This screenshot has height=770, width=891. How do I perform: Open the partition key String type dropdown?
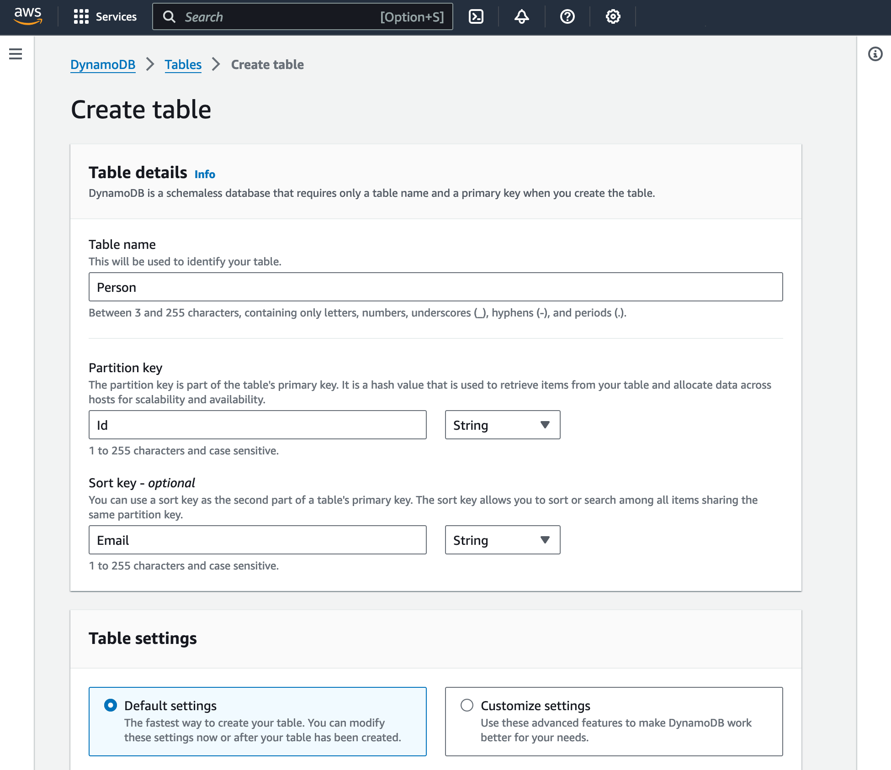tap(503, 425)
